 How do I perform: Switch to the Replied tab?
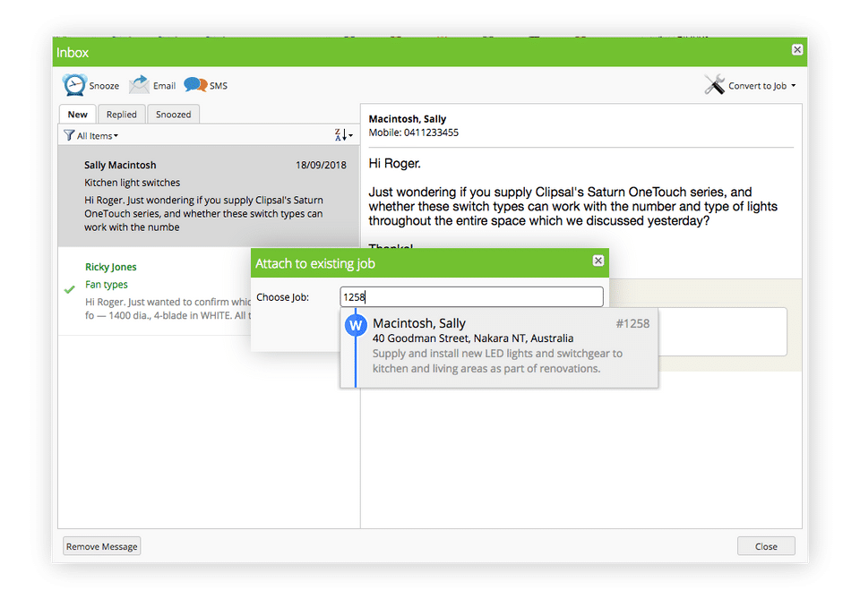click(121, 114)
